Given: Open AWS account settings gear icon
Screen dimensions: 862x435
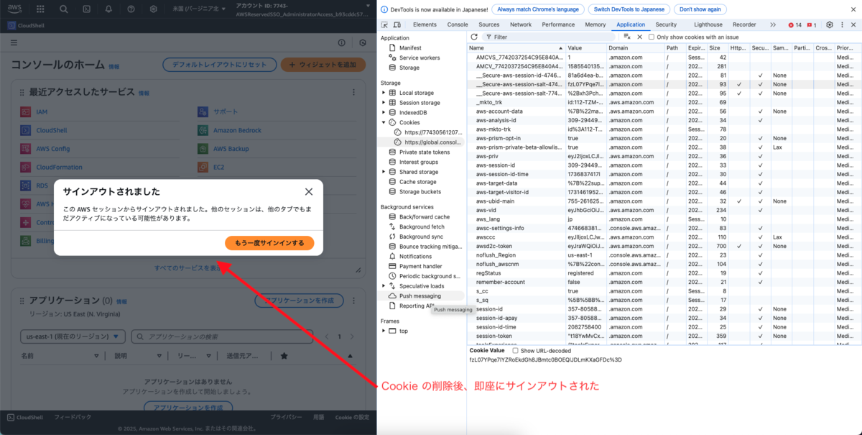Looking at the screenshot, I should click(x=153, y=9).
